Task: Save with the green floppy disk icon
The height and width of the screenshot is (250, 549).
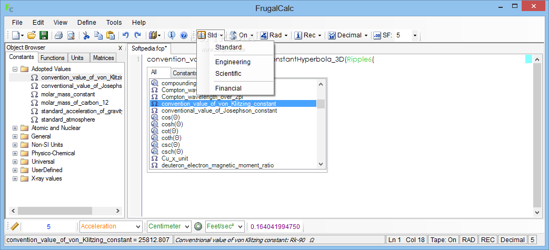Action: 43,35
